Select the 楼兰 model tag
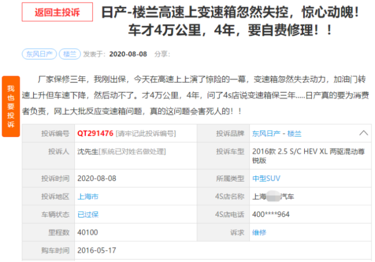This screenshot has height=262, width=375. (x=70, y=54)
